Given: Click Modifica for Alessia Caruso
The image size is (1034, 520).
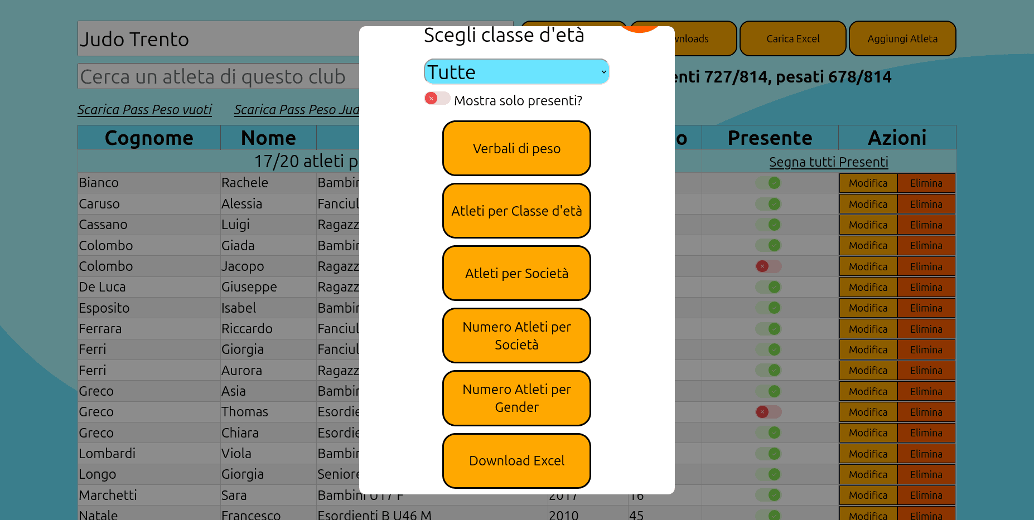Looking at the screenshot, I should pos(868,204).
